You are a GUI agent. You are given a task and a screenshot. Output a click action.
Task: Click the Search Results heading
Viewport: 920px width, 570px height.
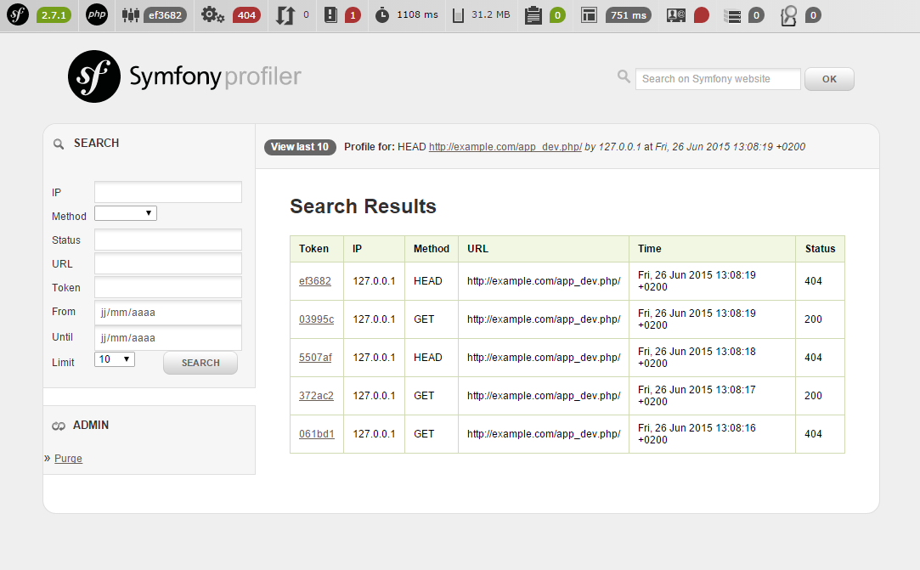pos(364,206)
